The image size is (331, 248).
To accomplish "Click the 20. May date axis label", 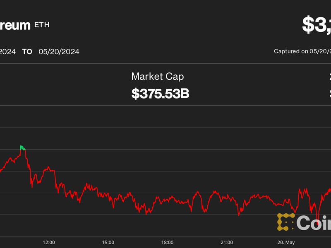I will tap(286, 242).
